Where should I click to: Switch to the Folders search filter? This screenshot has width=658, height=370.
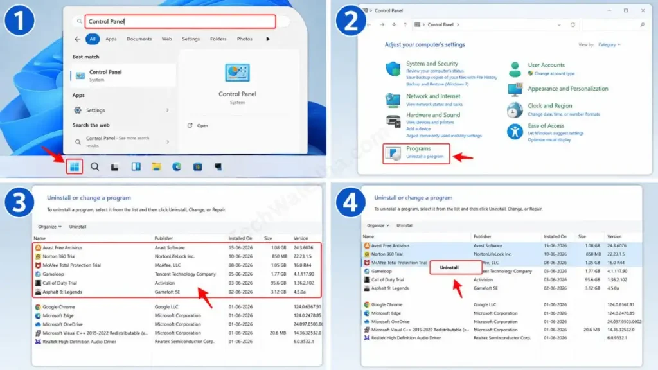tap(218, 39)
